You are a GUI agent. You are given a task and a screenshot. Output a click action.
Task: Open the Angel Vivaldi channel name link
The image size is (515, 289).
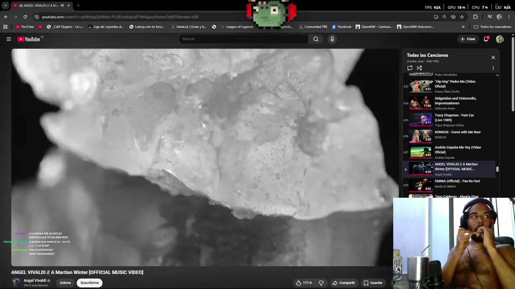35,281
